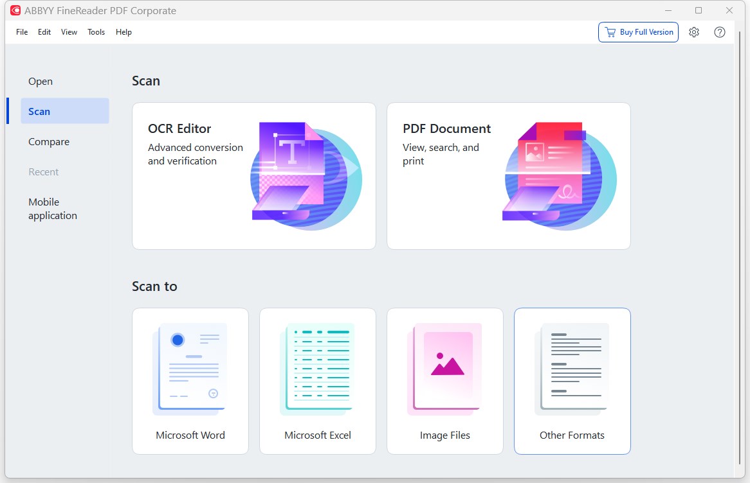Click the 'Scan to' section heading
Screen dimensions: 750x483
(154, 286)
